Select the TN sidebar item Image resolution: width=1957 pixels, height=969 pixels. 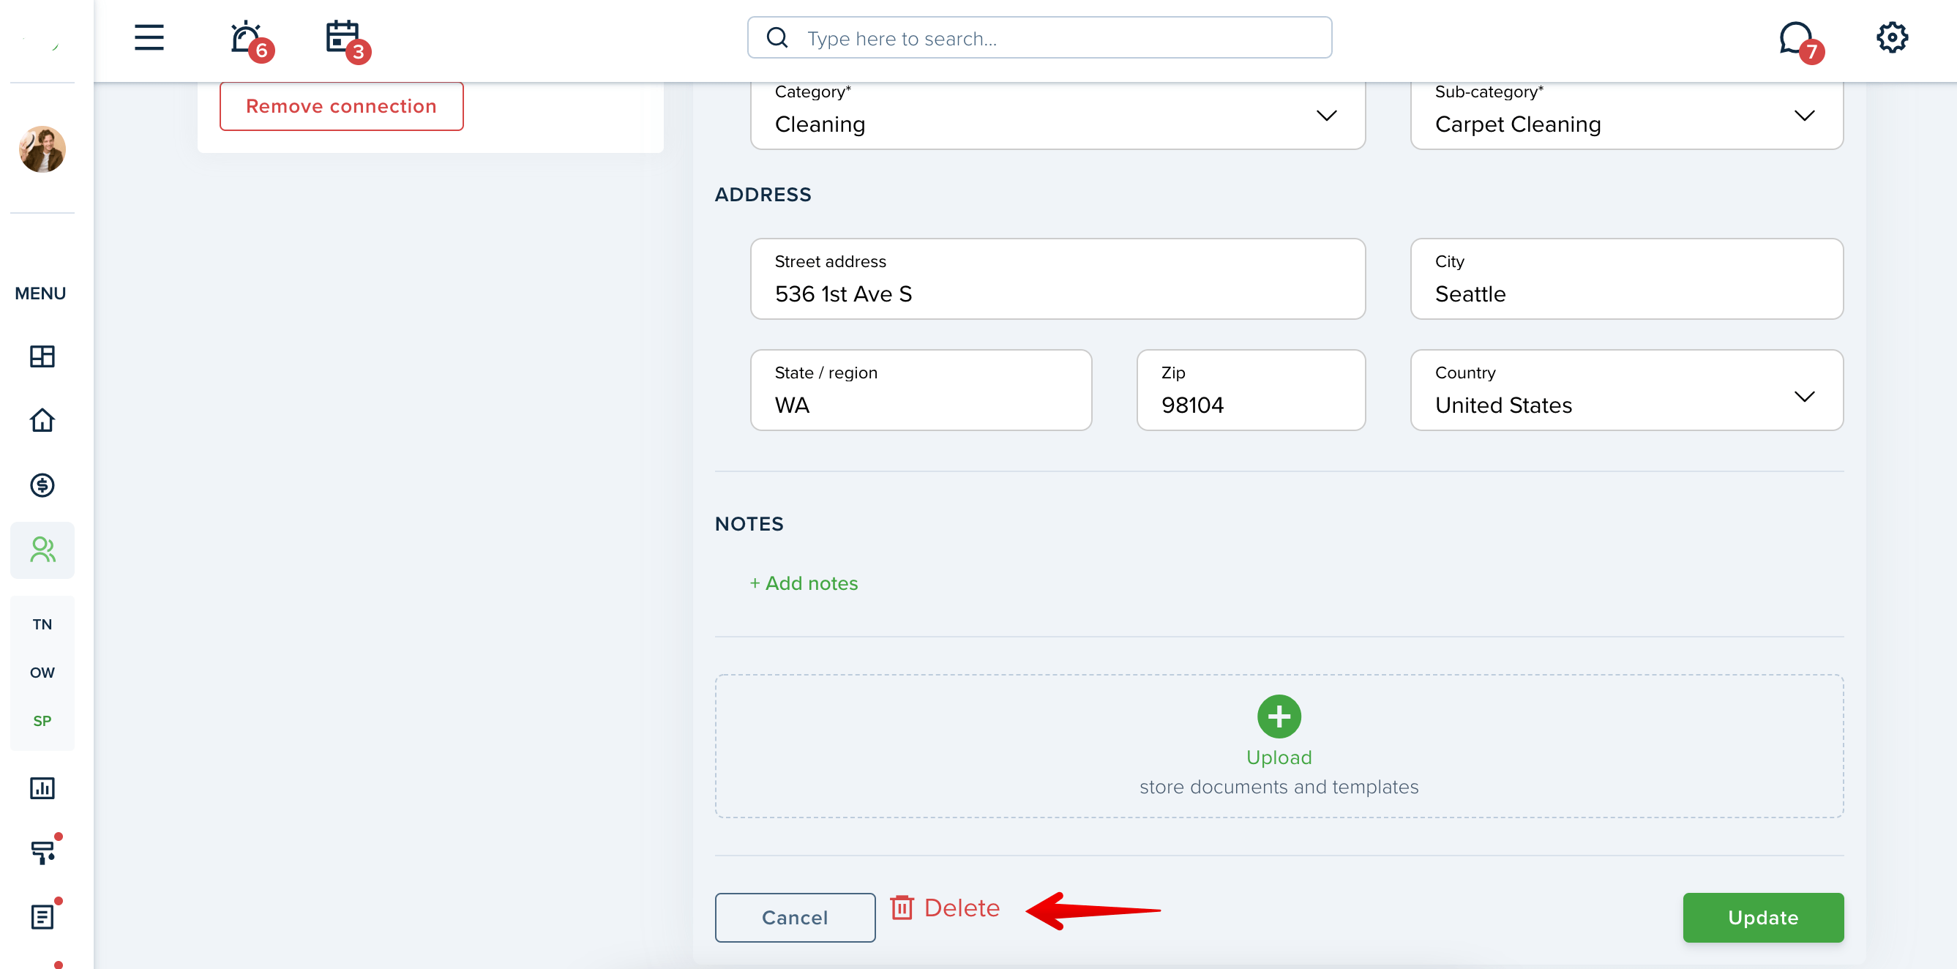42,624
